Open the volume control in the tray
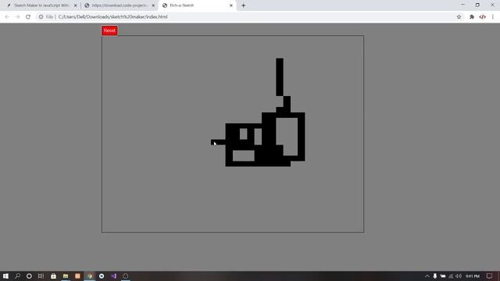The height and width of the screenshot is (281, 500). pos(459,276)
